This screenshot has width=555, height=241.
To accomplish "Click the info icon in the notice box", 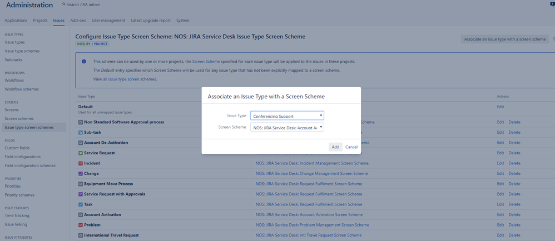I will point(84,62).
